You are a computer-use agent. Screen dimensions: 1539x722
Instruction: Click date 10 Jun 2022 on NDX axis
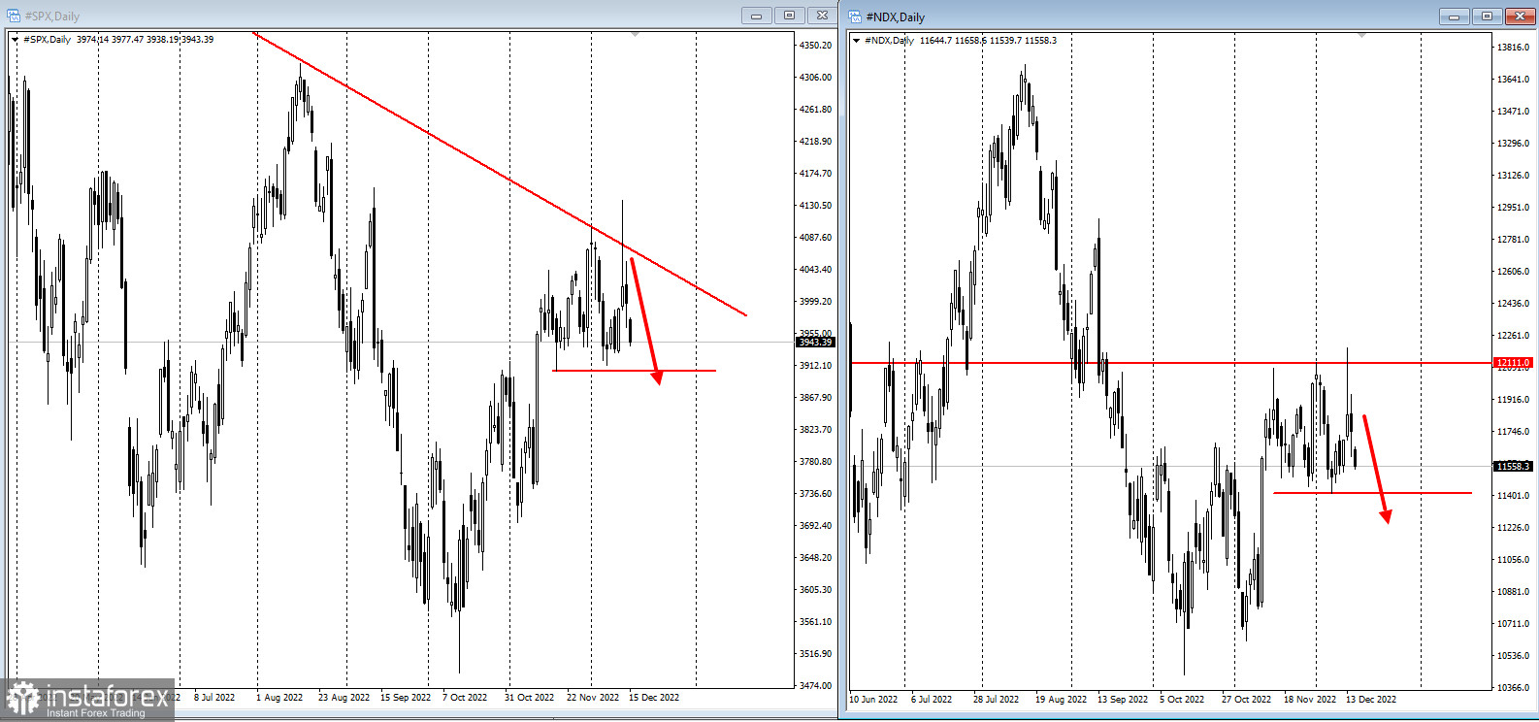point(873,700)
